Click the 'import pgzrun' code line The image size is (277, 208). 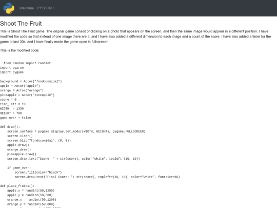[x=12, y=68]
